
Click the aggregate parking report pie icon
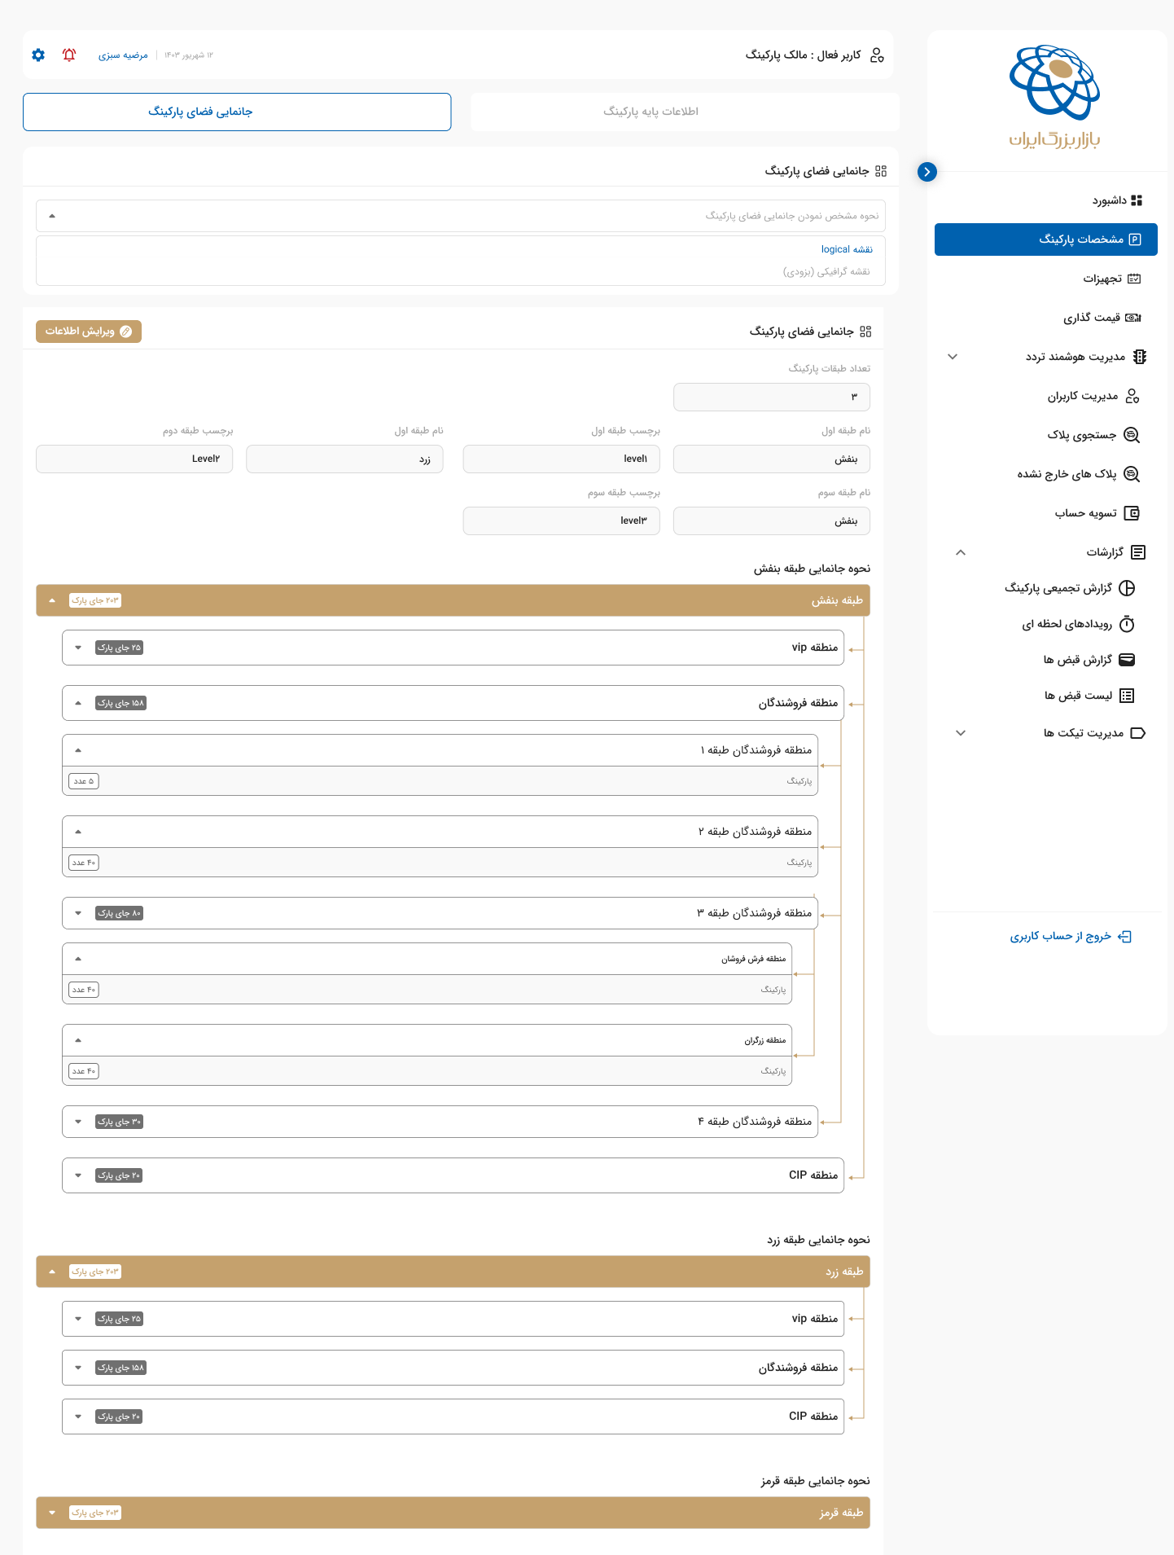(x=1127, y=588)
